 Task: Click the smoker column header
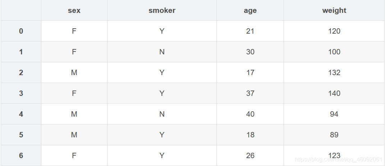coord(162,10)
